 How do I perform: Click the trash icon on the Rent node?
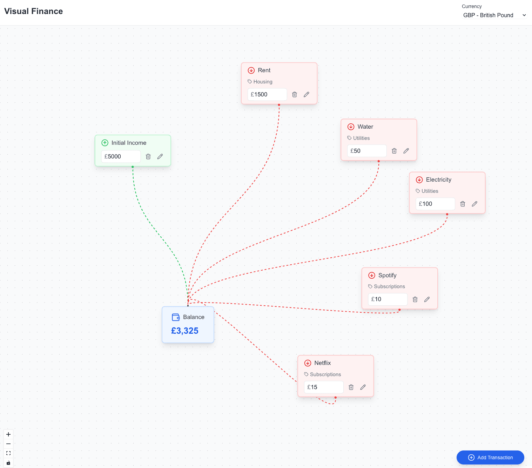pyautogui.click(x=294, y=94)
